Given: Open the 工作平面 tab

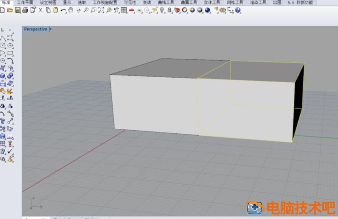Looking at the screenshot, I should (x=25, y=3).
